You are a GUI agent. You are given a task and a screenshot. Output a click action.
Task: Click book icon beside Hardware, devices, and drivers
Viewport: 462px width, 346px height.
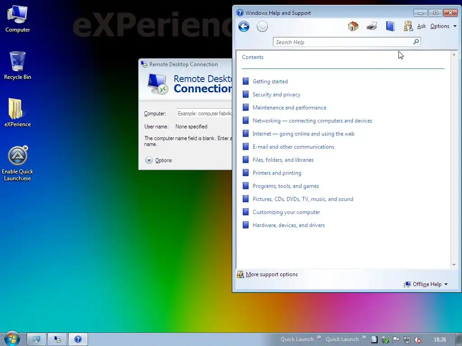pos(245,225)
